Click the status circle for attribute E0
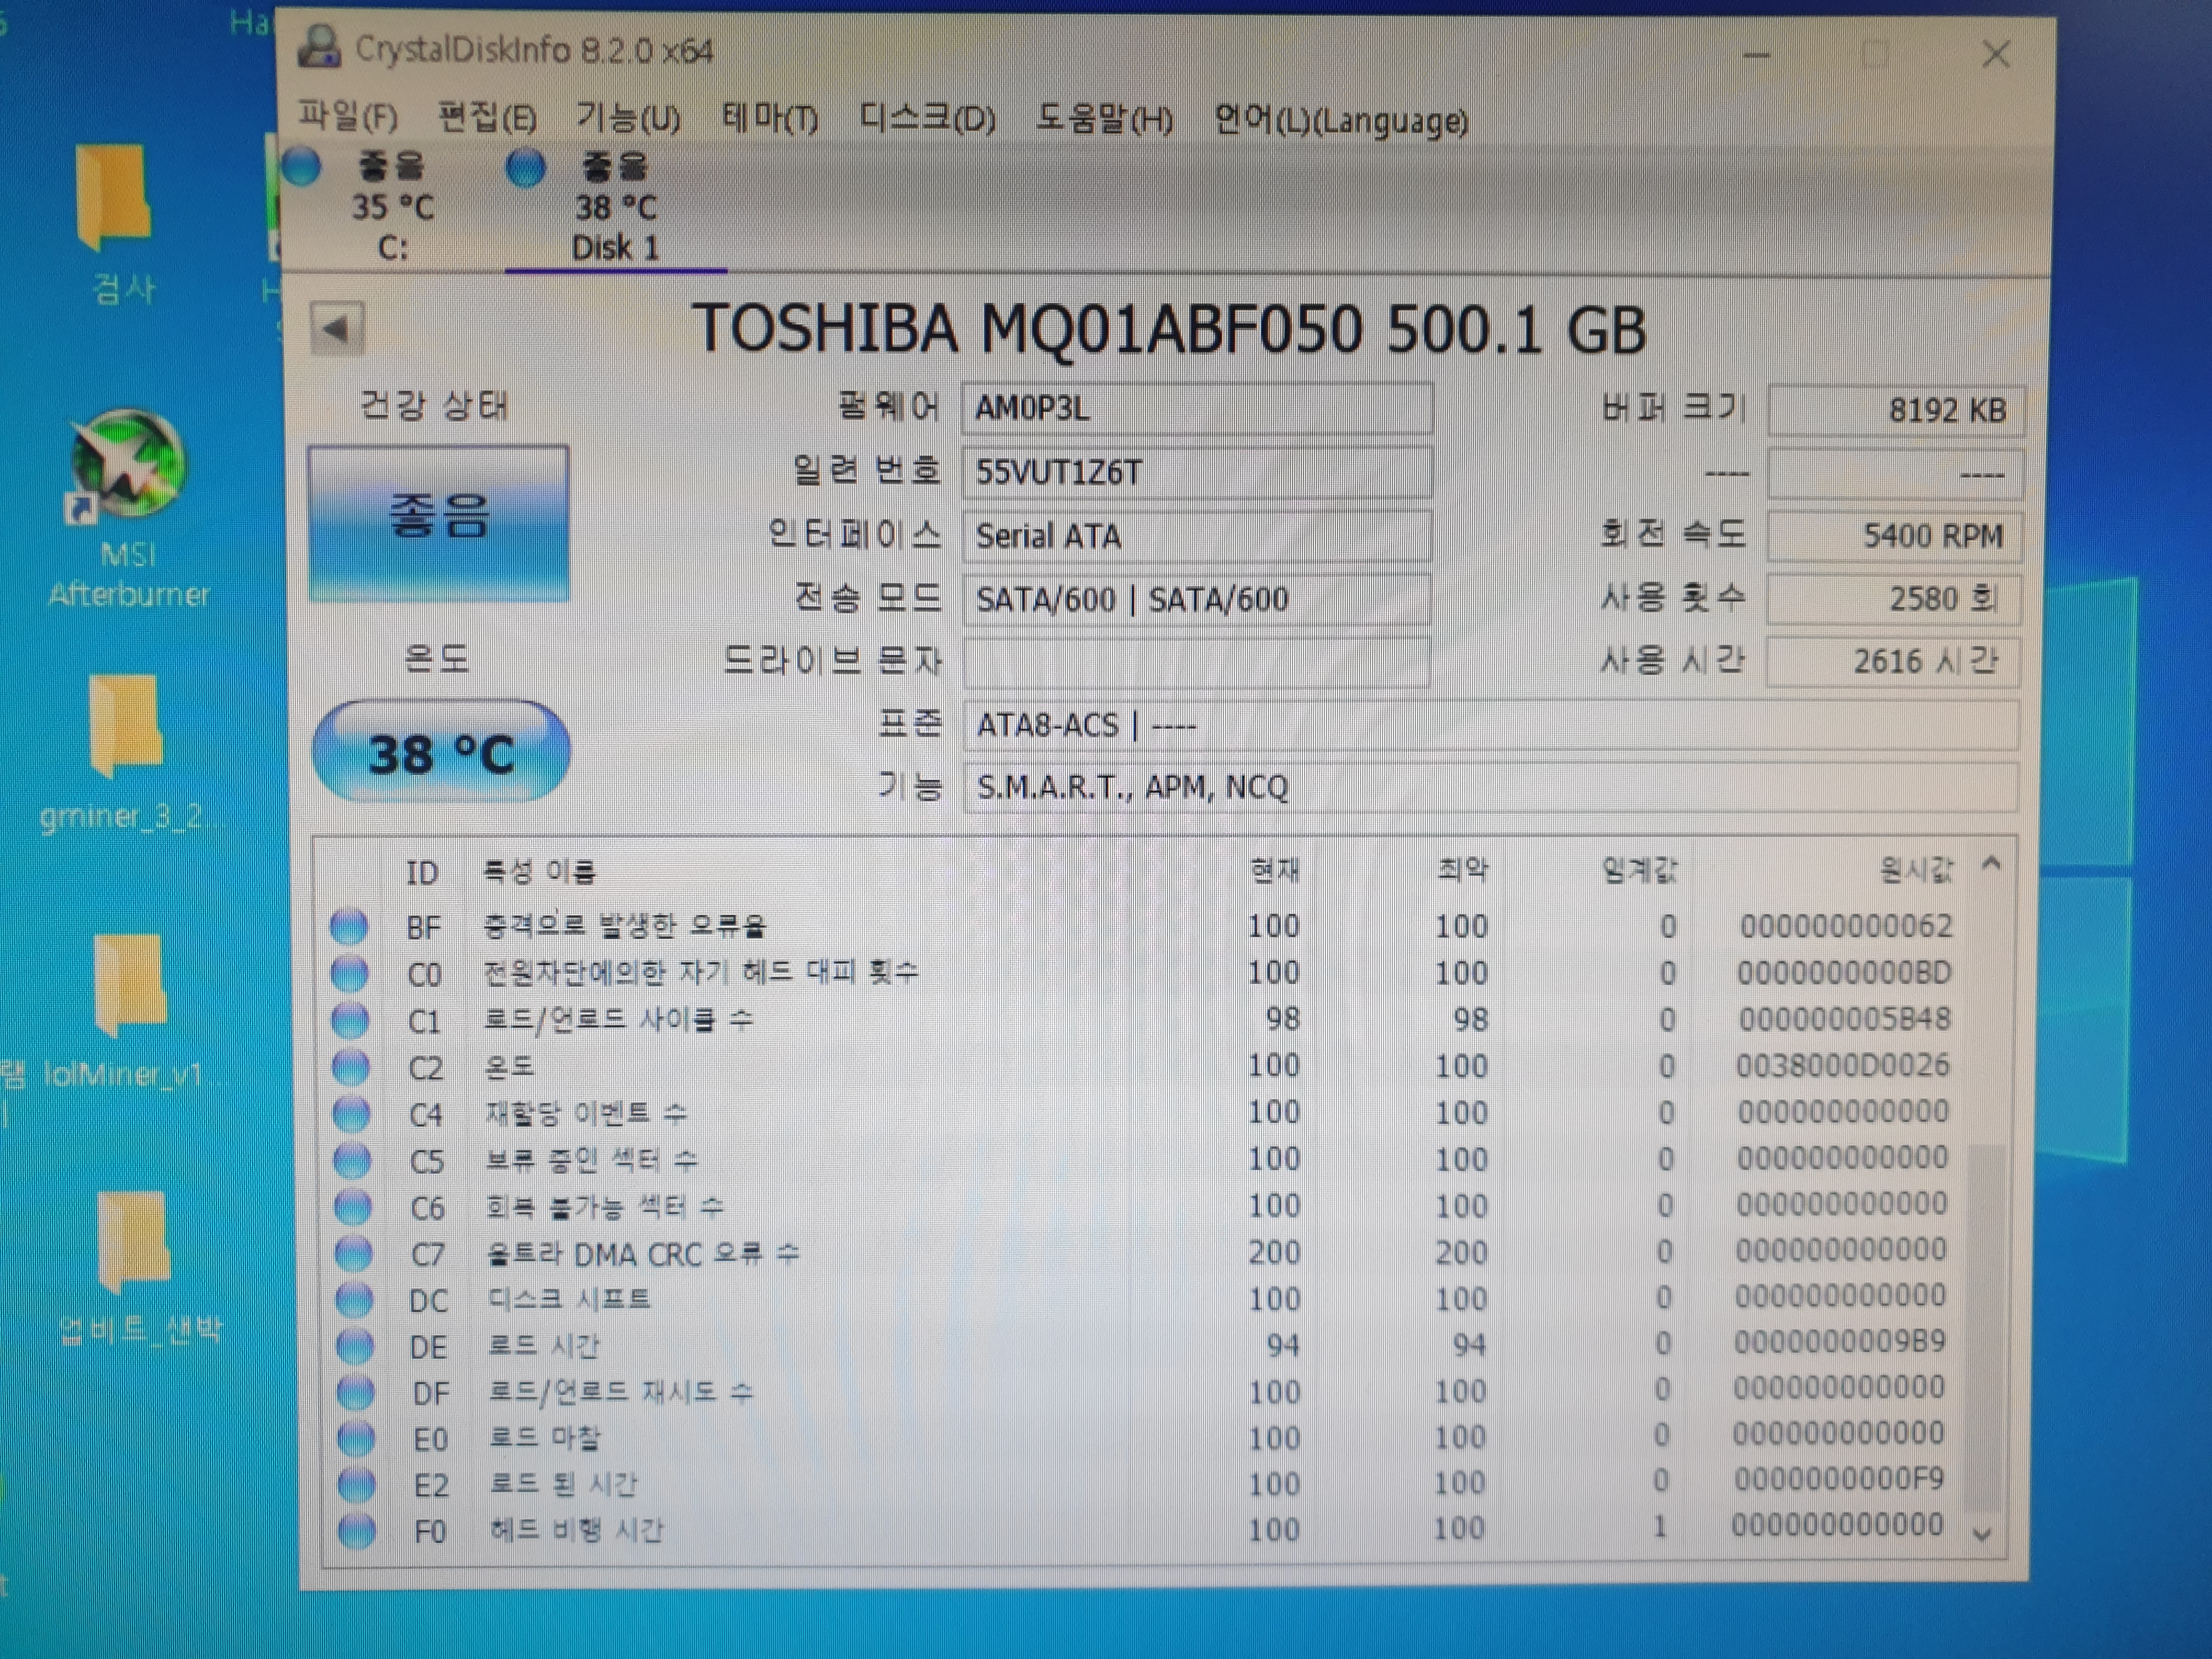The width and height of the screenshot is (2212, 1659). point(356,1439)
